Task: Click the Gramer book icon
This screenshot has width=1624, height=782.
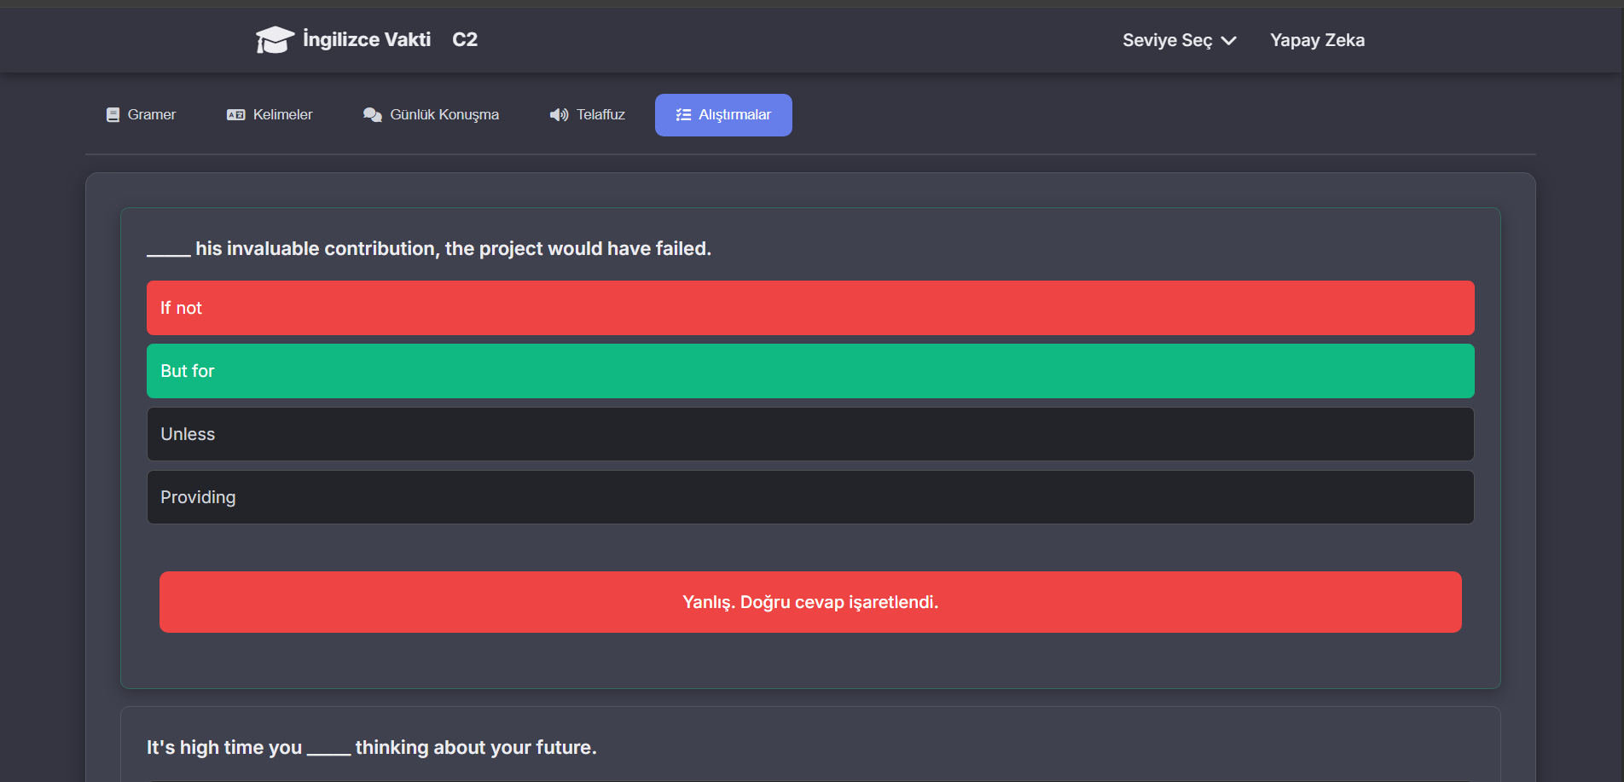Action: [x=113, y=115]
